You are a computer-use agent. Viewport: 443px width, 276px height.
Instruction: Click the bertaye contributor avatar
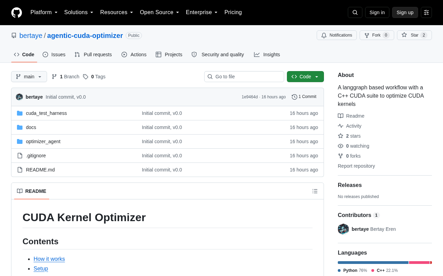343,229
